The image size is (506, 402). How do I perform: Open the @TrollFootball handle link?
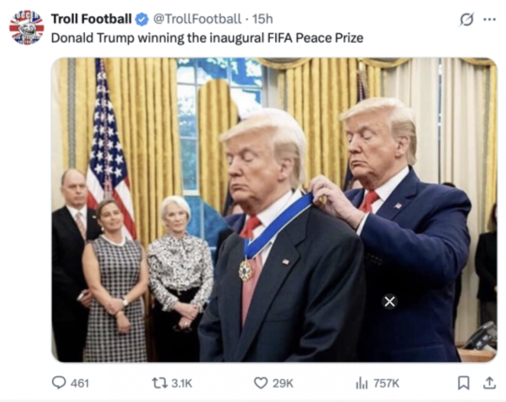[x=197, y=19]
